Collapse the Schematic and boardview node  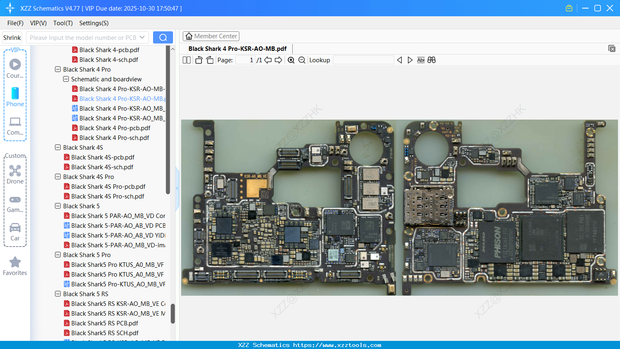(66, 79)
